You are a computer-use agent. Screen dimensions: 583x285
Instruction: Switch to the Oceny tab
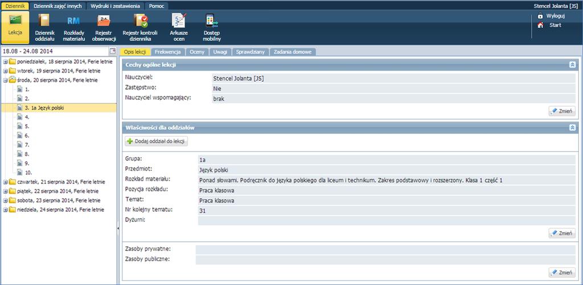(x=197, y=52)
